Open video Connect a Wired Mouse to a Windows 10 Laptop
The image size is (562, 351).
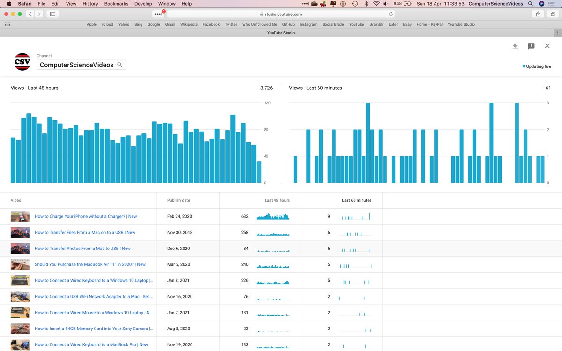94,313
